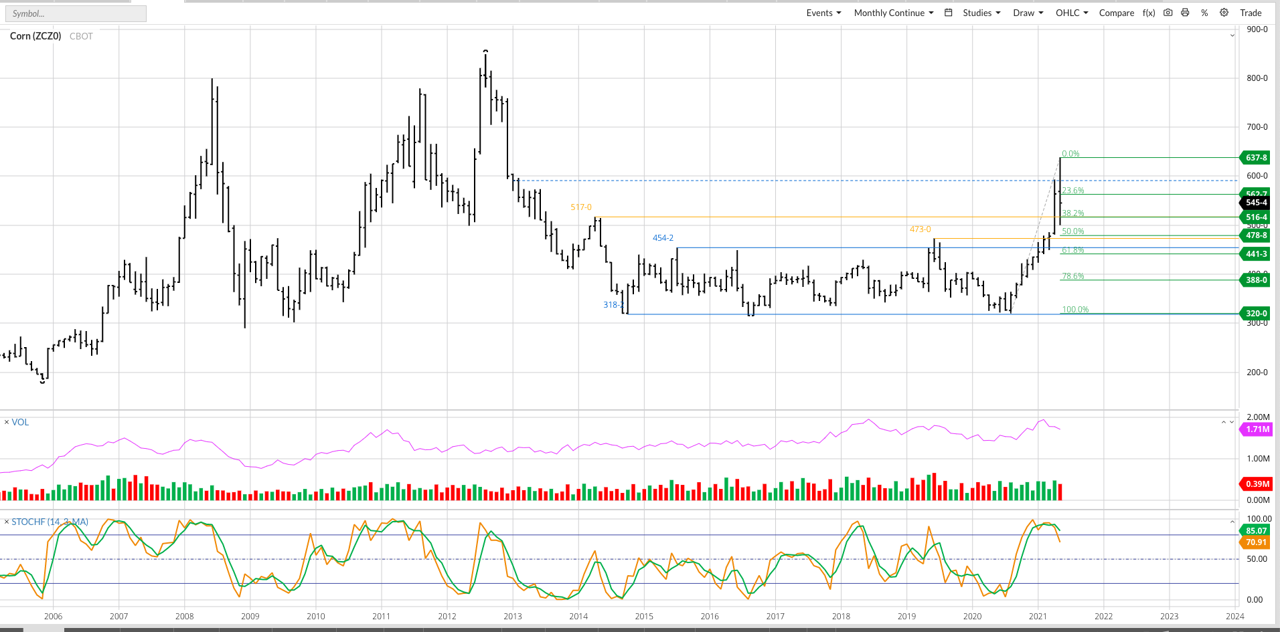Open the calendar date range picker
The width and height of the screenshot is (1280, 632).
[948, 13]
